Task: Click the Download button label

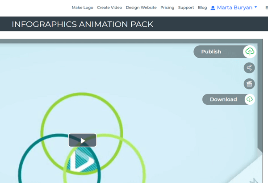Action: [223, 99]
